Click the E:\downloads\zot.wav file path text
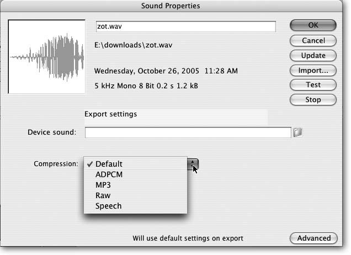This screenshot has height=255, width=351. coord(133,45)
